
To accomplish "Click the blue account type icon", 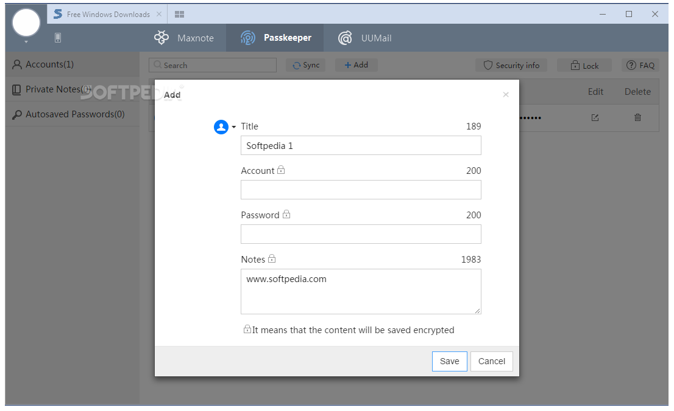I will (221, 127).
